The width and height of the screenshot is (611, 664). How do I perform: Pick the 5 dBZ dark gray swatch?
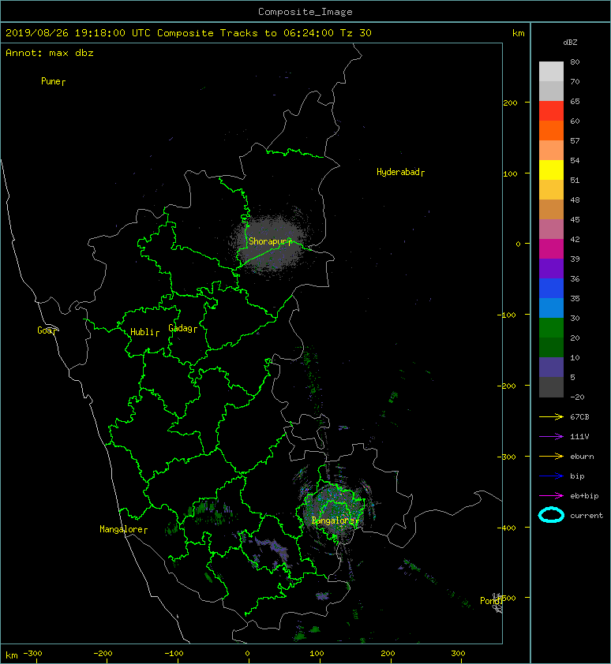(551, 387)
